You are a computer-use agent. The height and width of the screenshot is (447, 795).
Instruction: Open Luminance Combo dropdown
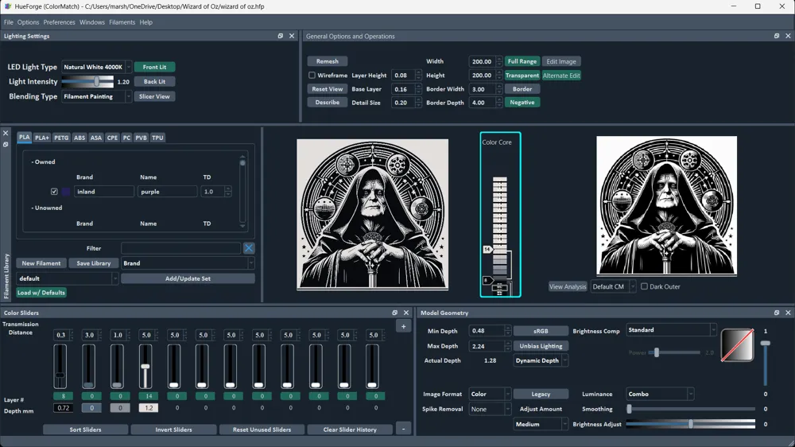click(660, 395)
